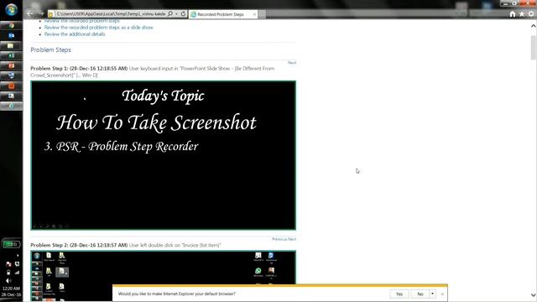Screen dimensions: 537x302
Task: Select Internet Explorer in the taskbar
Action: (11, 106)
